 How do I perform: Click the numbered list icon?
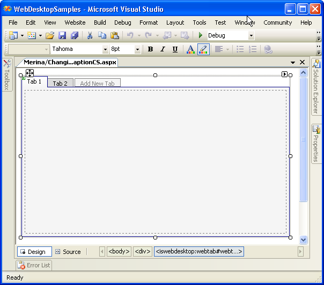pyautogui.click(x=253, y=49)
